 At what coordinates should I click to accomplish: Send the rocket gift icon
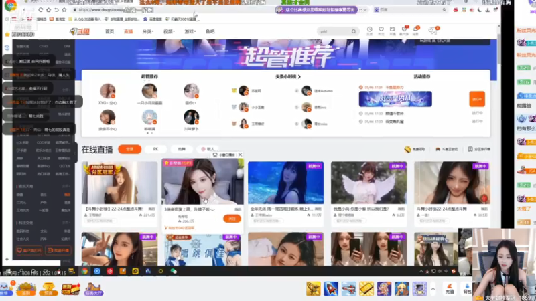click(331, 289)
